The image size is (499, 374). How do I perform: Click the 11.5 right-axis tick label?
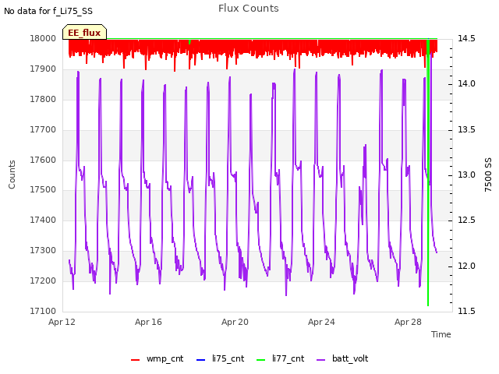[466, 311]
